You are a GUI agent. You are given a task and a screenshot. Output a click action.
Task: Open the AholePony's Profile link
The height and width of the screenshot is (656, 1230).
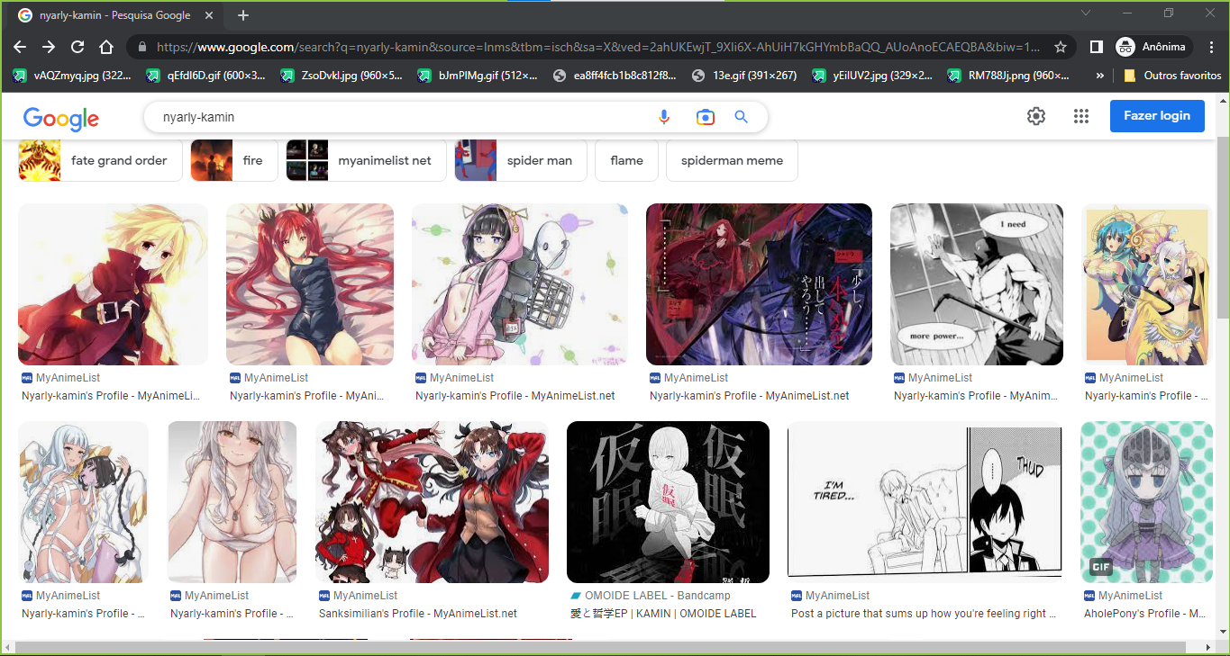click(1144, 614)
